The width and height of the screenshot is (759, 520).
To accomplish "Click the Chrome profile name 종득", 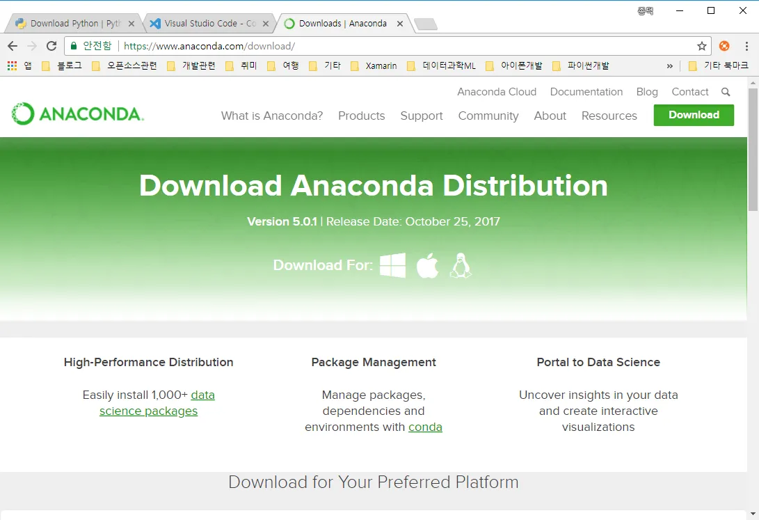I will pyautogui.click(x=645, y=10).
